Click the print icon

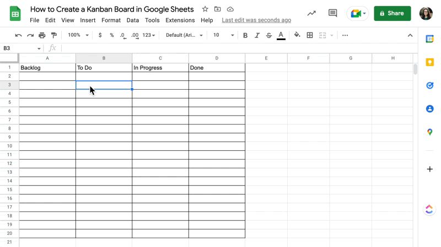[42, 35]
